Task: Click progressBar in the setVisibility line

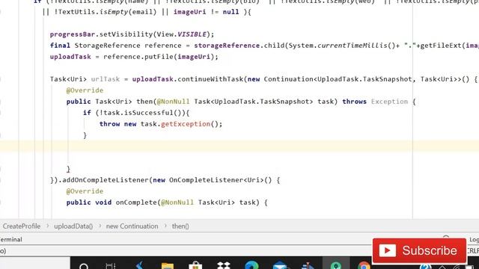Action: click(73, 34)
